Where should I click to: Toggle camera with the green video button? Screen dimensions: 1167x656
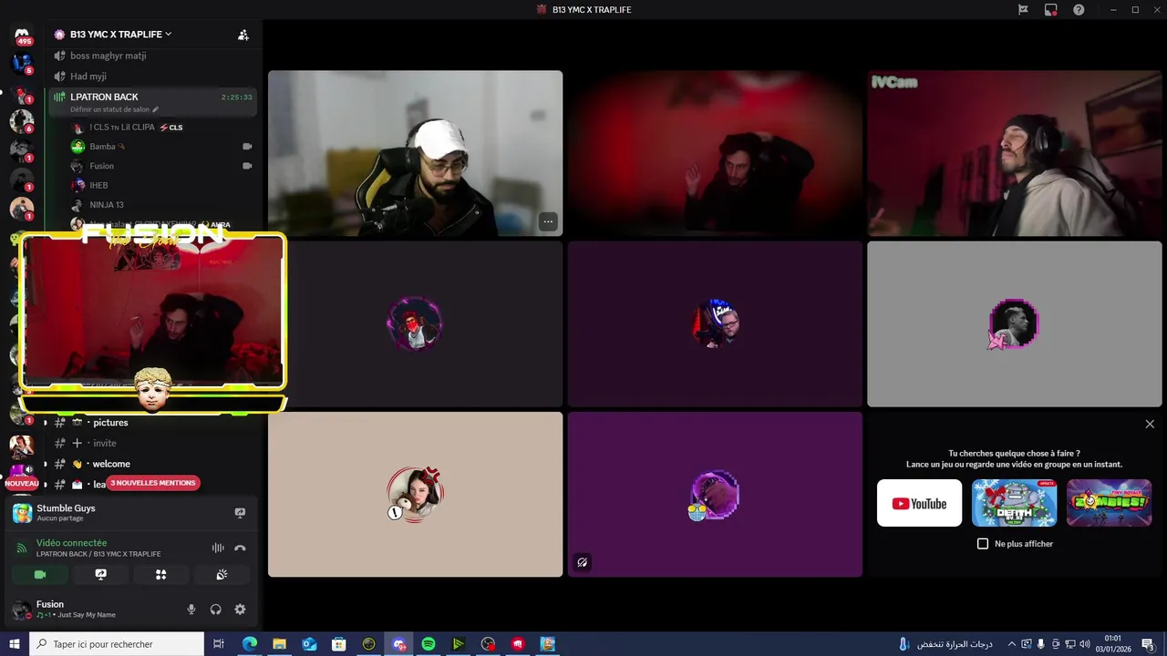click(x=40, y=575)
